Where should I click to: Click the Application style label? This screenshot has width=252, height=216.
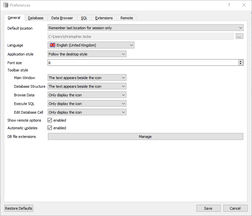click(x=20, y=54)
